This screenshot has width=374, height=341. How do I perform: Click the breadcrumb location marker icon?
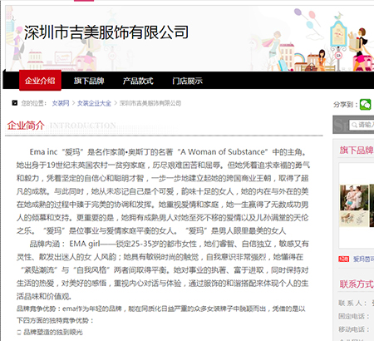(14, 103)
